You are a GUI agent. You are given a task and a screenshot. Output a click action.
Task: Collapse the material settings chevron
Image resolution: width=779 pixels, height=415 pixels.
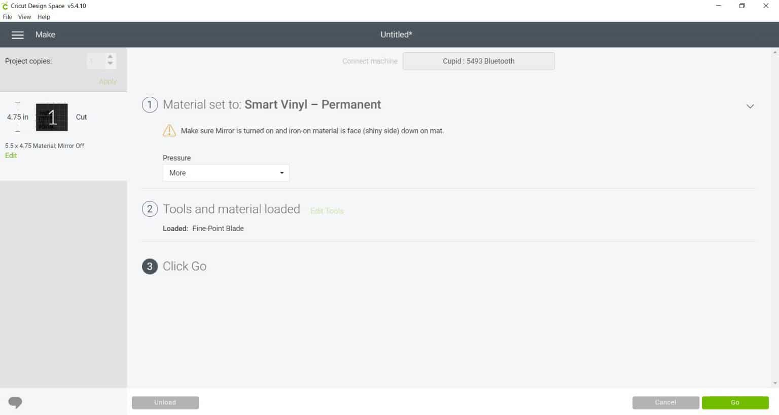tap(750, 106)
